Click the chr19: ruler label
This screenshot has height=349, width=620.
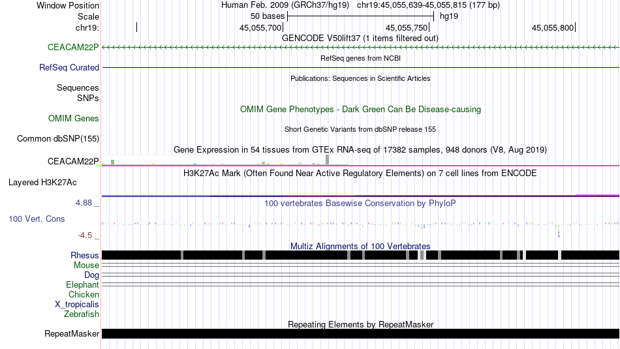87,27
